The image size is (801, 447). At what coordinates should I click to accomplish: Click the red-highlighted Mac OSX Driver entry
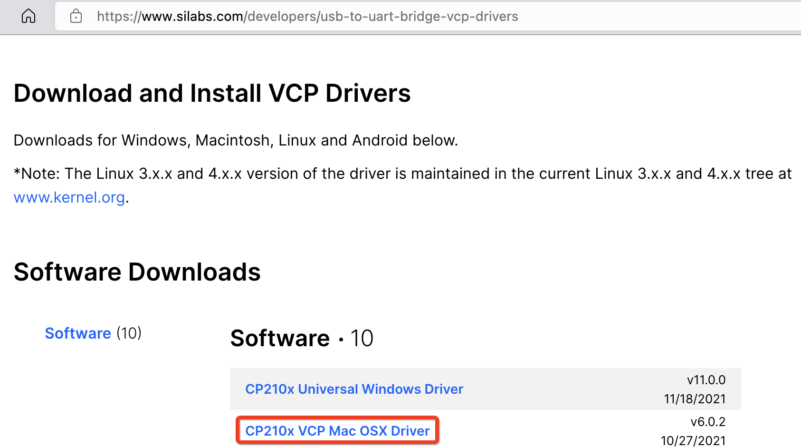[x=337, y=430]
